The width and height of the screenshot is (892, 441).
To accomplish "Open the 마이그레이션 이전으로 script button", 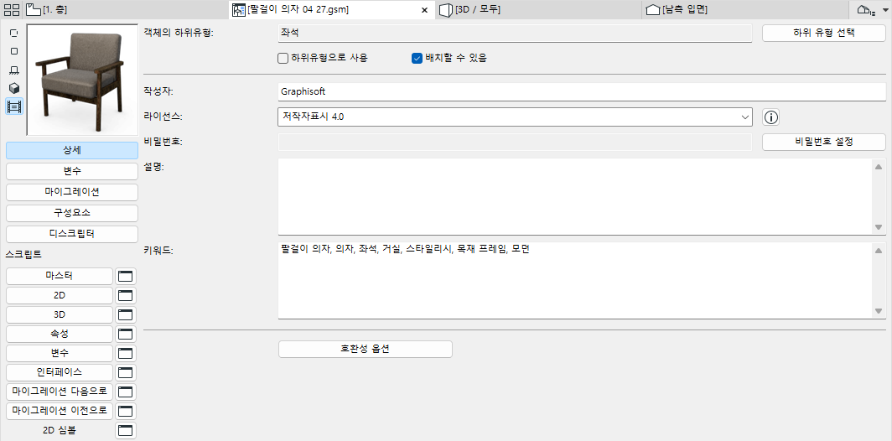I will pos(60,411).
